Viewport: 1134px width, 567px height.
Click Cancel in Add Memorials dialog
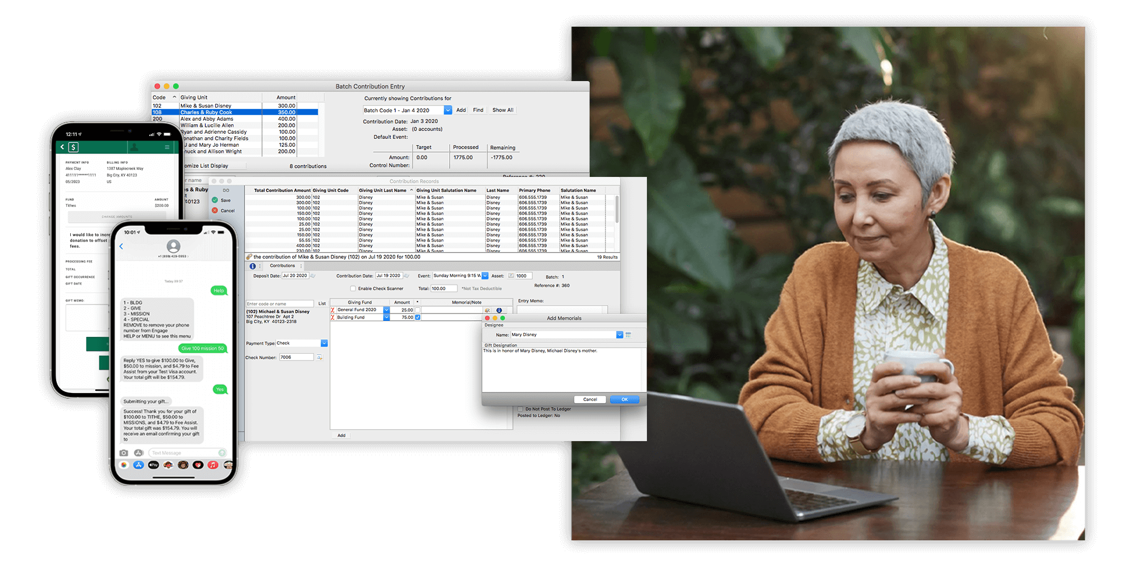pyautogui.click(x=590, y=399)
